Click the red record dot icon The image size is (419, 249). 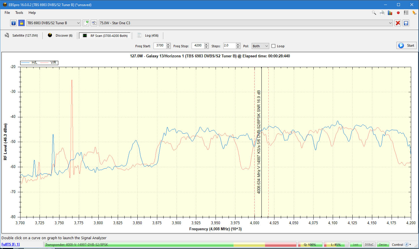coord(398,13)
